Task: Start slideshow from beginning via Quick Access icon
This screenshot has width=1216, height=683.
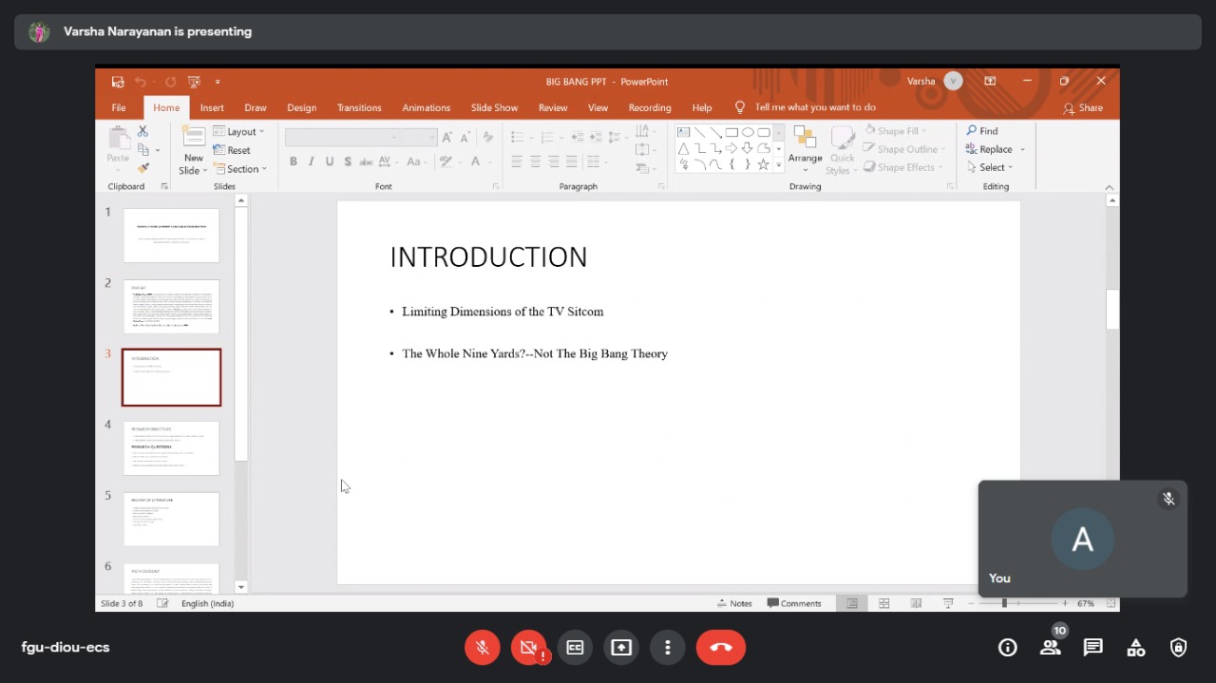Action: point(194,82)
